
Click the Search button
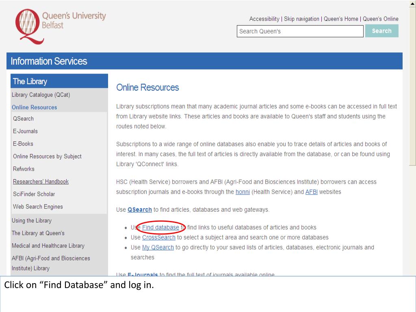point(382,31)
